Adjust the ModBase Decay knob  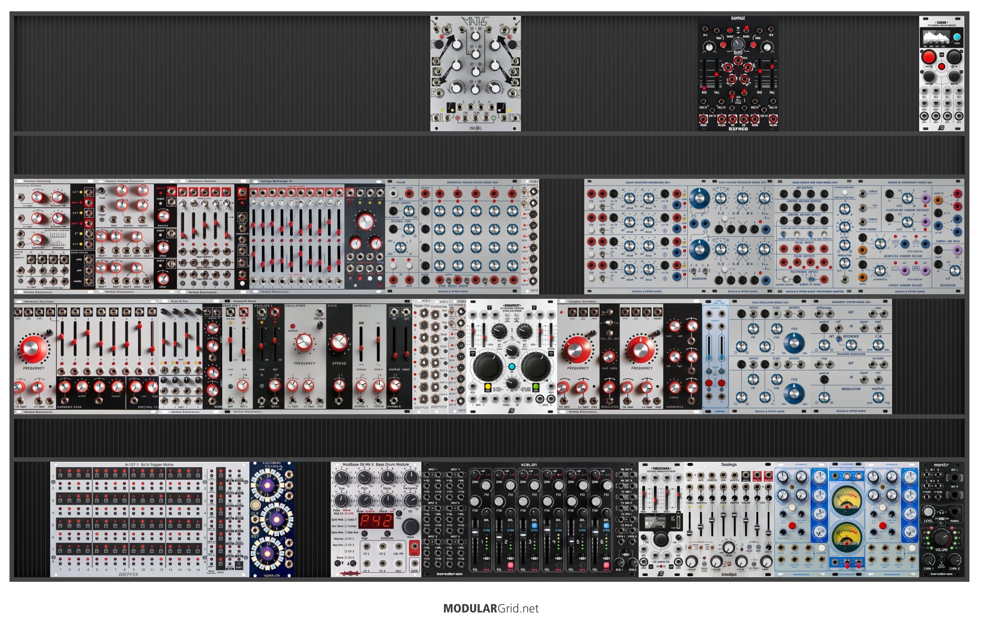(x=387, y=478)
